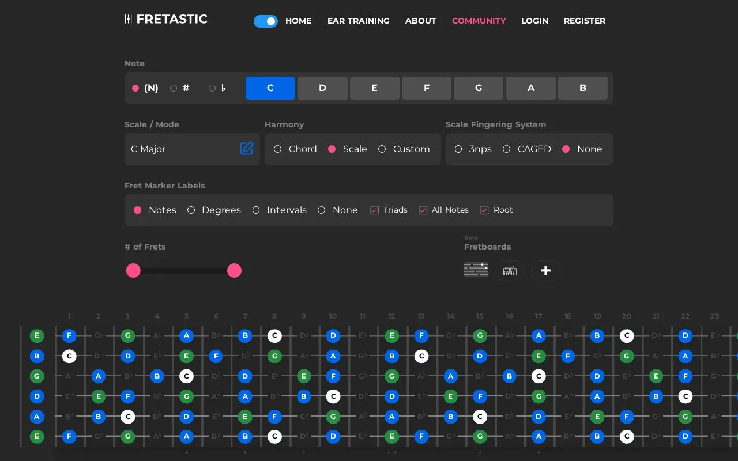Uncheck the Triads checkbox
Viewport: 738px width, 461px height.
(375, 210)
